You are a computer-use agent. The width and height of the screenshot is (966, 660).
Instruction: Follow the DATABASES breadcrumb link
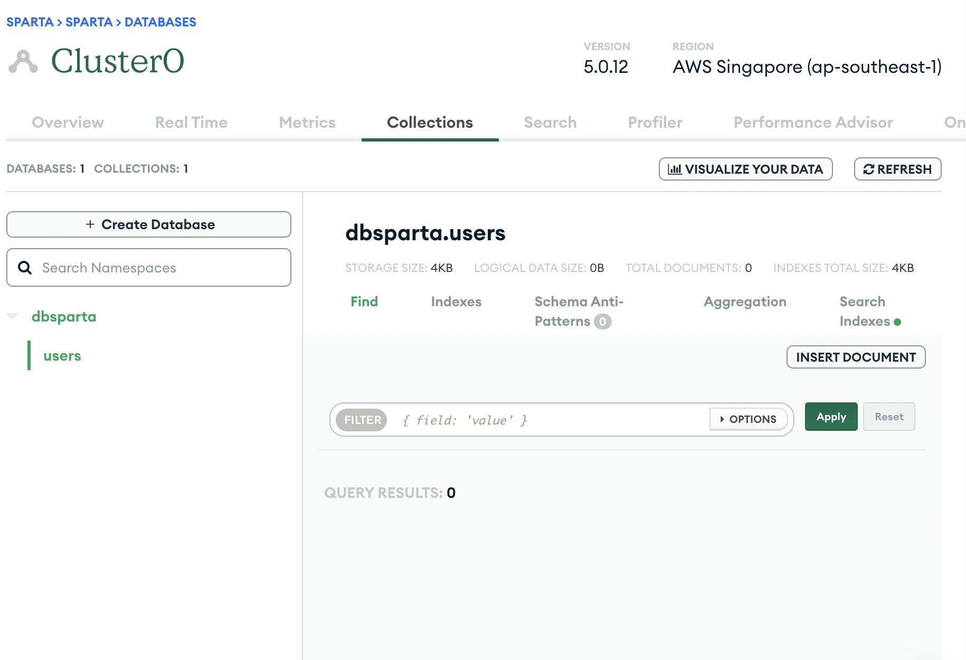(160, 22)
